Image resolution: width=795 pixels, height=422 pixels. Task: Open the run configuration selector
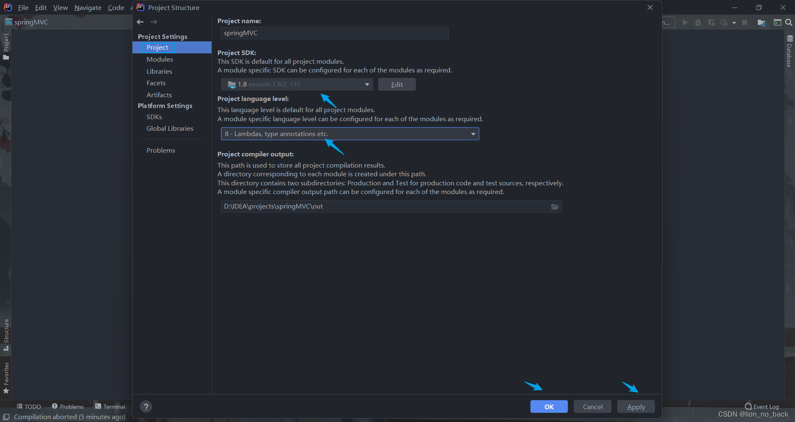[669, 22]
